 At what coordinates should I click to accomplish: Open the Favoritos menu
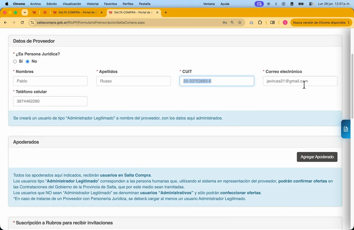pyautogui.click(x=111, y=4)
